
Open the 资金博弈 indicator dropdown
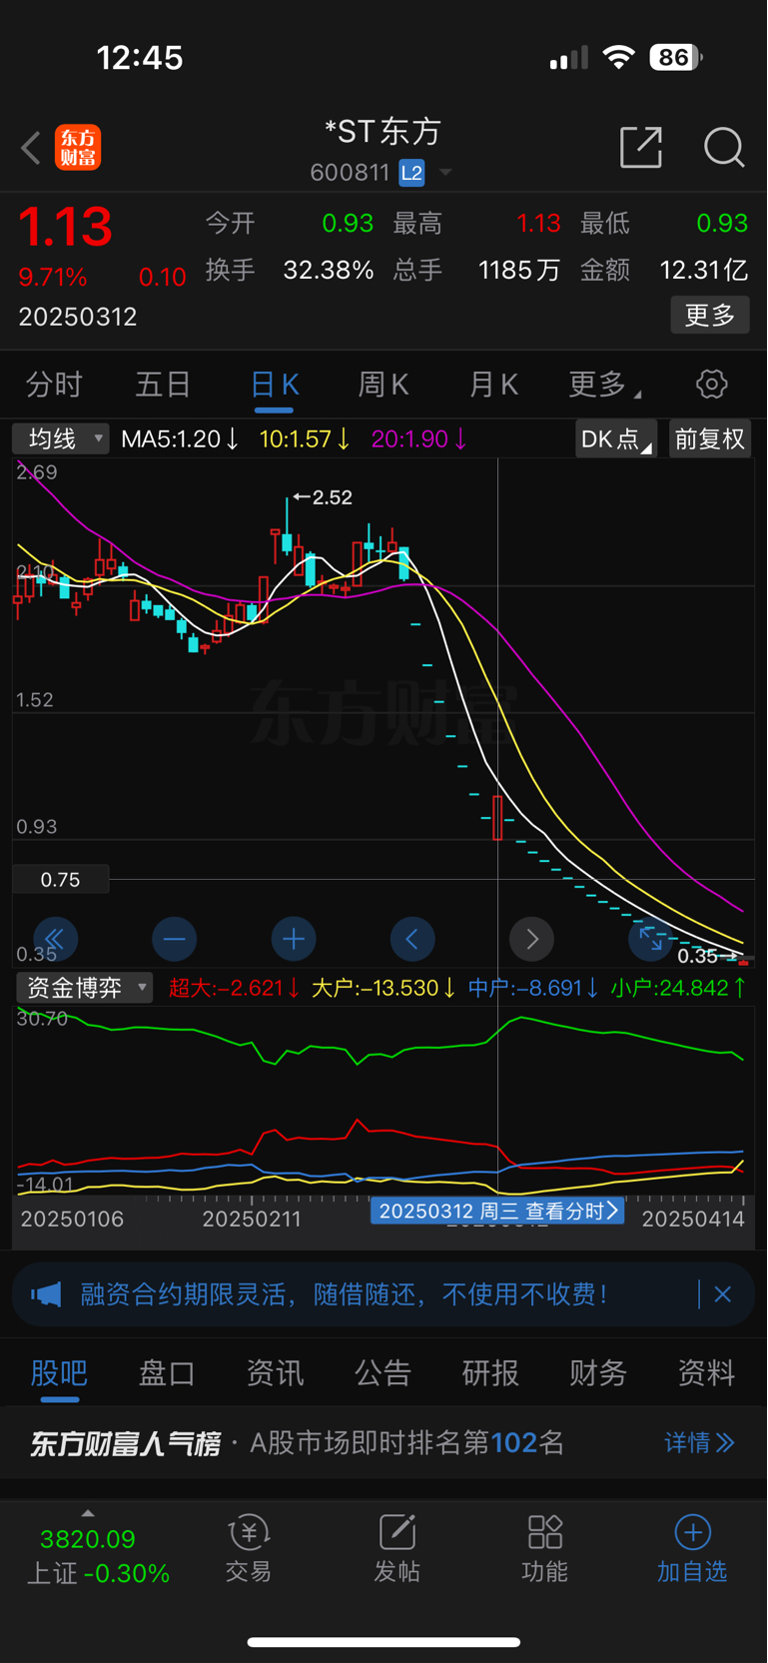click(x=84, y=988)
